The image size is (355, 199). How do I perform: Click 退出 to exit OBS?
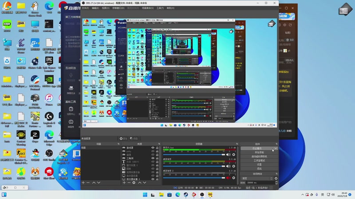pos(259,168)
